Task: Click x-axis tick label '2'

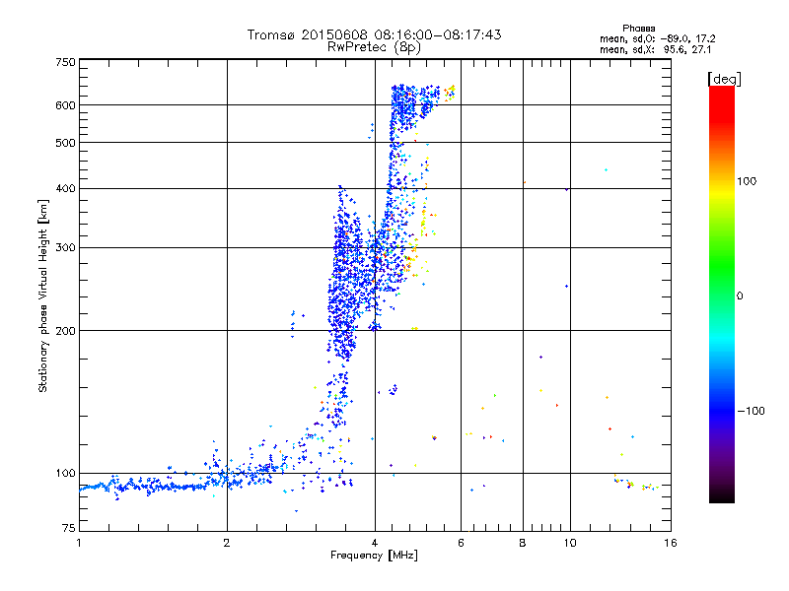Action: point(227,543)
